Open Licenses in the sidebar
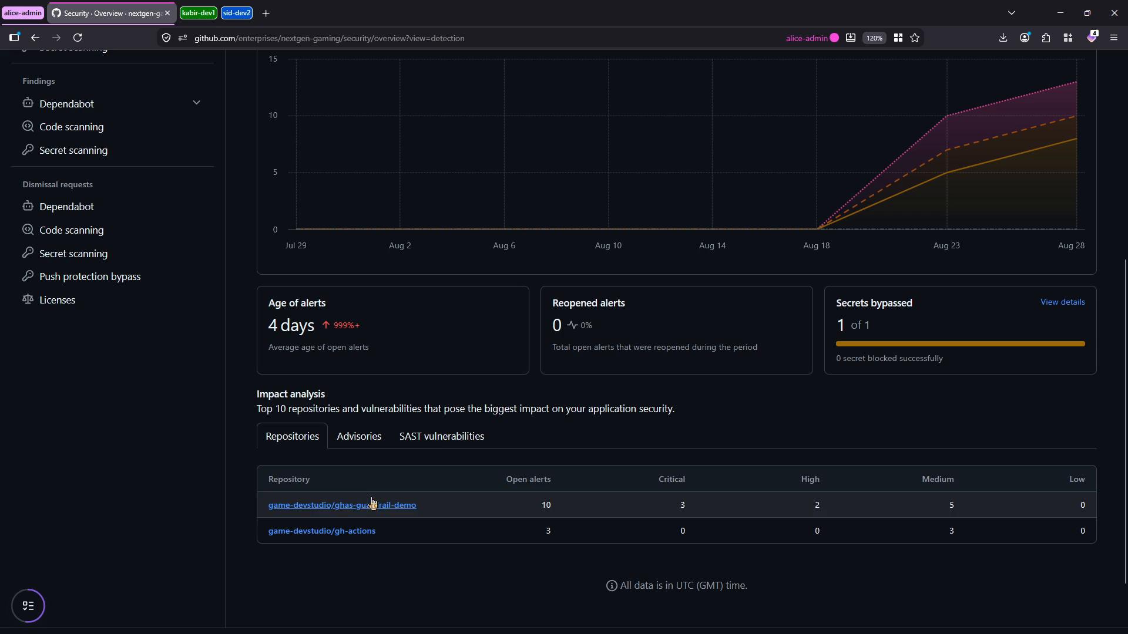This screenshot has height=634, width=1128. tap(57, 299)
